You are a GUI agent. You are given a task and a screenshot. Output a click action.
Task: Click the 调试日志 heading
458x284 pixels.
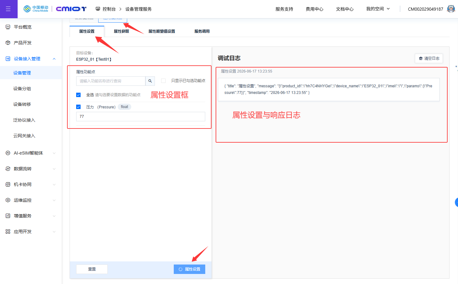point(229,58)
